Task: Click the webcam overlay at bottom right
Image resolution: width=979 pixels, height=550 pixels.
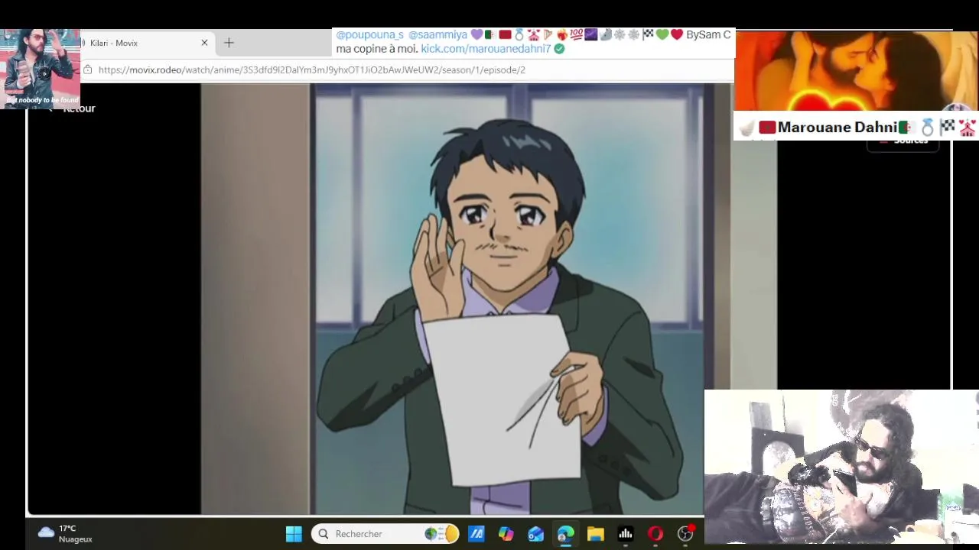Action: coord(841,467)
